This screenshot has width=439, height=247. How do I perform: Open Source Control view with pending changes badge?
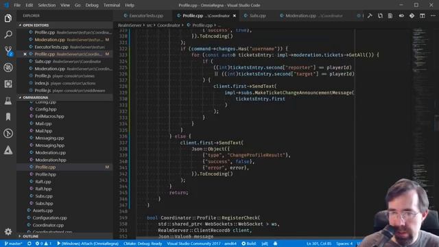tap(8, 51)
